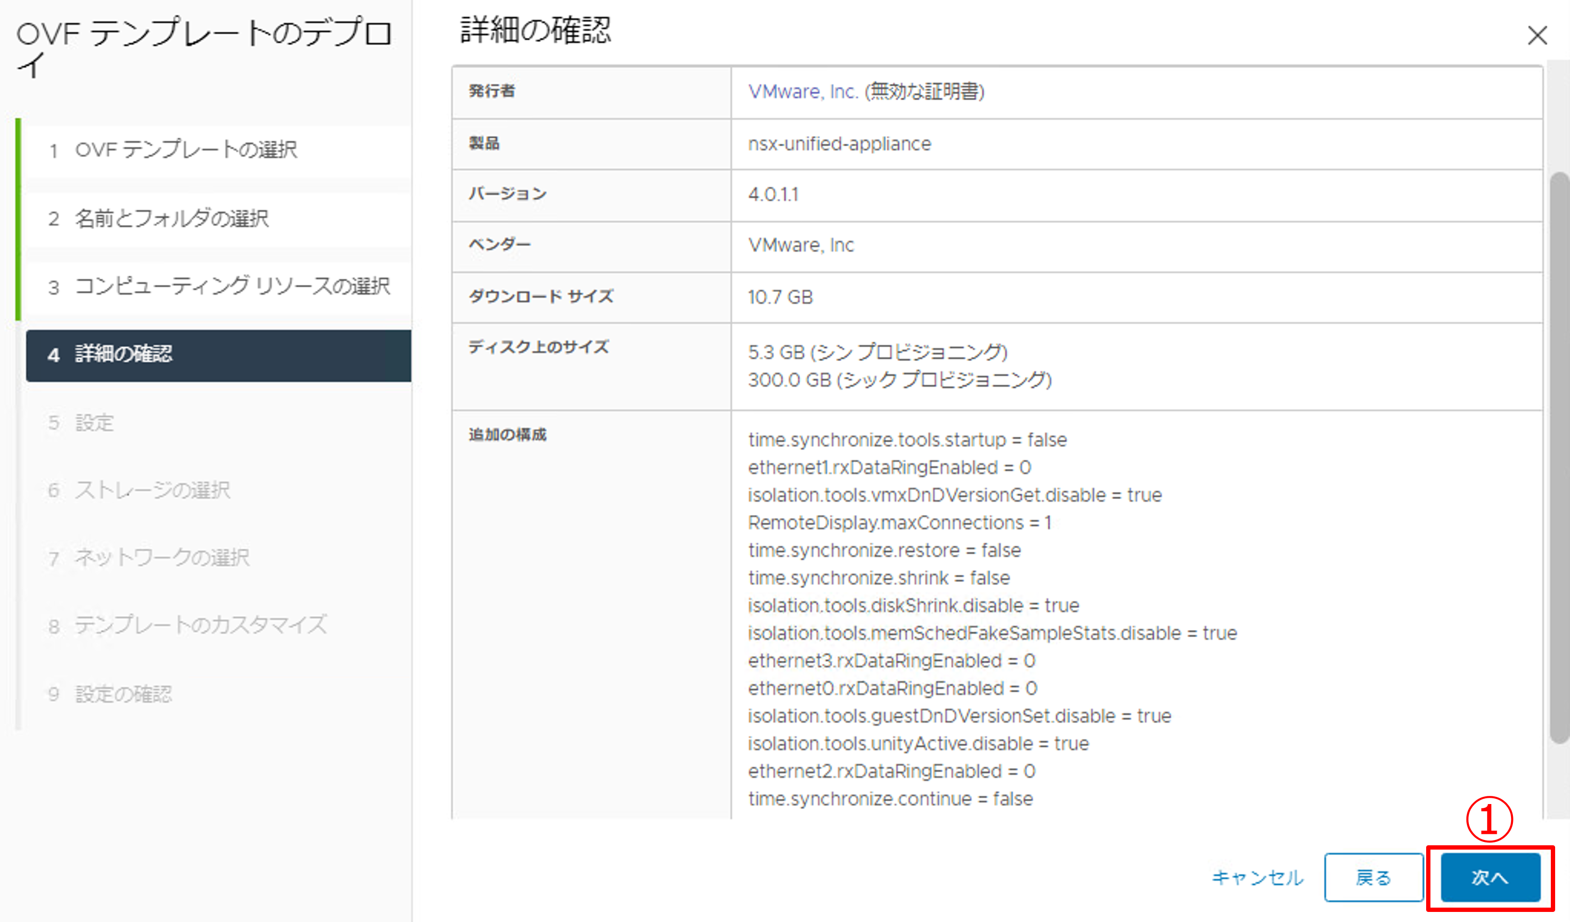Viewport: 1570px width, 922px height.
Task: Click step 6 ストレージの選択
Action: coord(152,490)
